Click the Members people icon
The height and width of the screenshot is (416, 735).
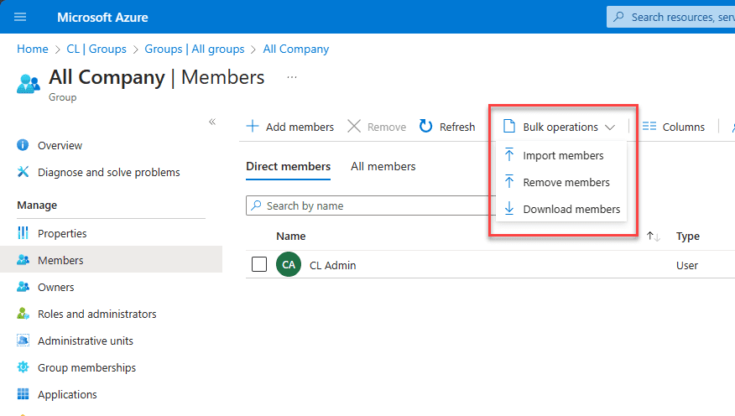(x=23, y=259)
